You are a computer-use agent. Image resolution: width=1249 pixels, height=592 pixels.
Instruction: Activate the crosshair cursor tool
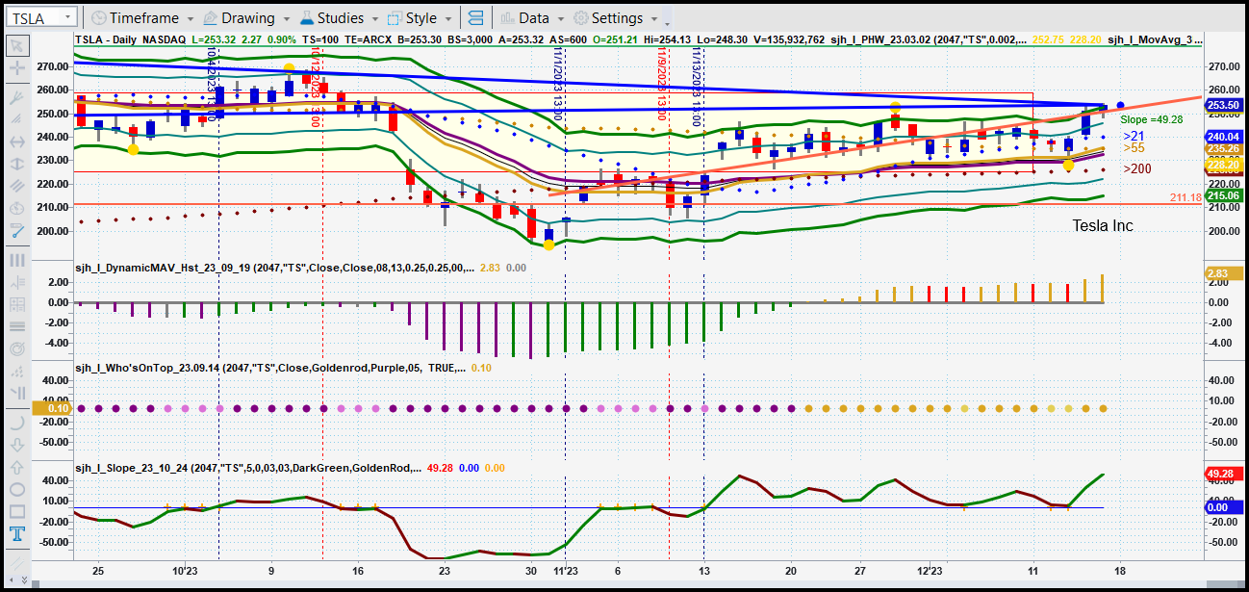[x=16, y=68]
